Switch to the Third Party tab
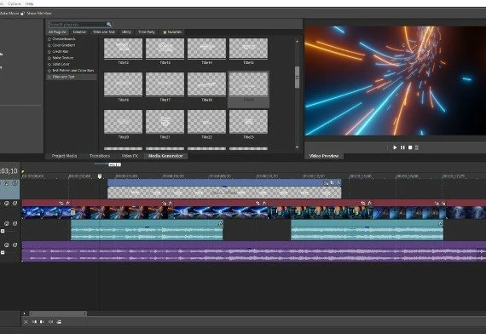 (147, 32)
